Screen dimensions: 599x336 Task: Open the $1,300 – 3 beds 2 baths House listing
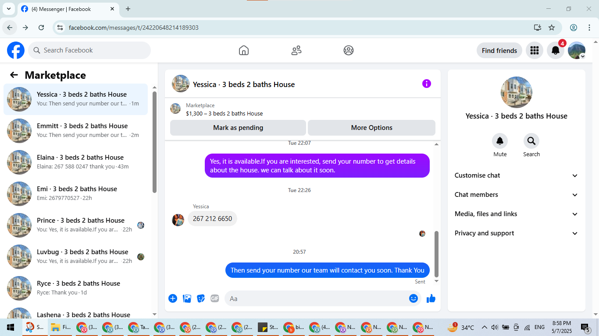[x=225, y=113]
